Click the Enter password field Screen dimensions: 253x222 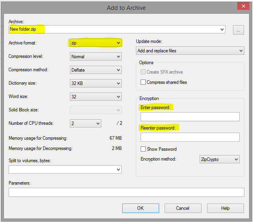tap(190, 117)
